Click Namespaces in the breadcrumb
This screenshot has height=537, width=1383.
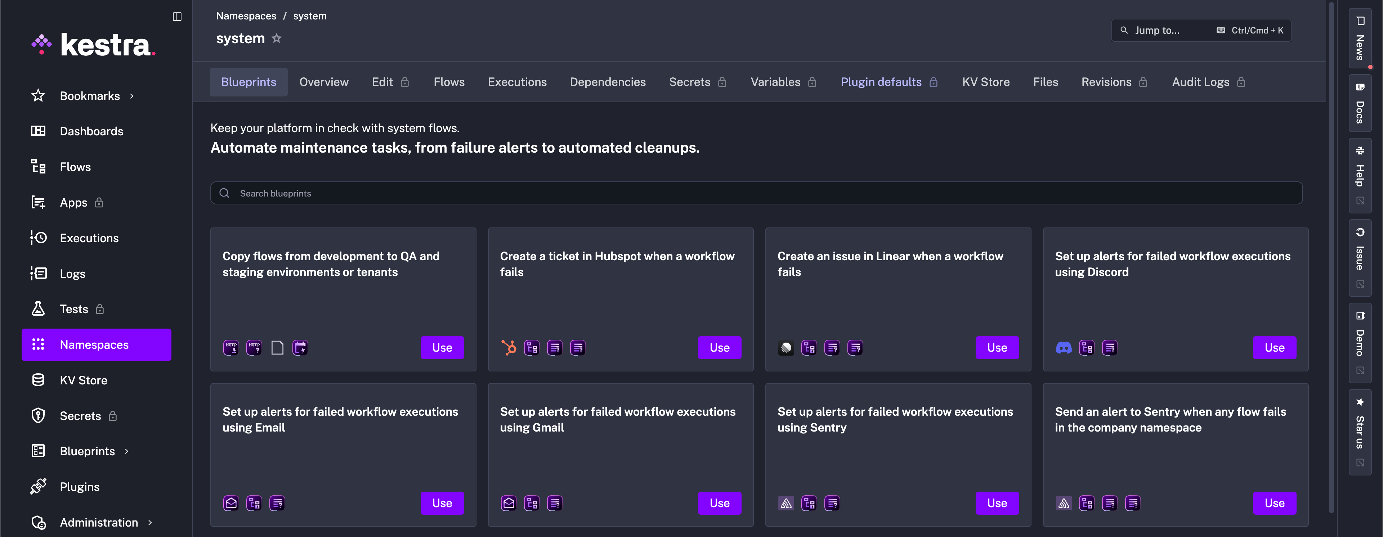(246, 16)
